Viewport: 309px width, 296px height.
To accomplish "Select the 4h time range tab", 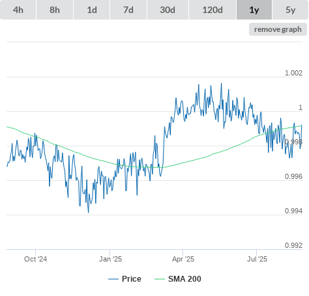I will [18, 10].
